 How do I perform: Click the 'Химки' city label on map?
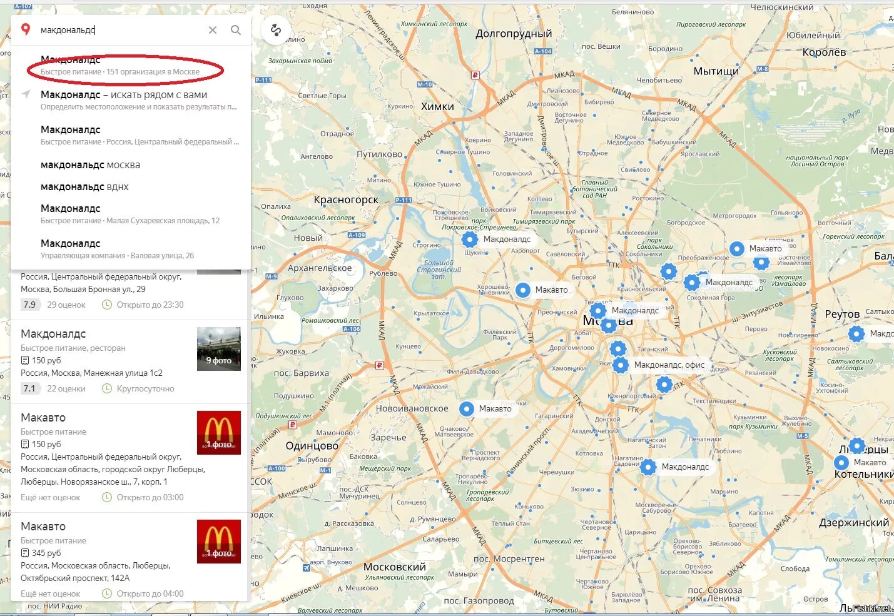pos(437,106)
